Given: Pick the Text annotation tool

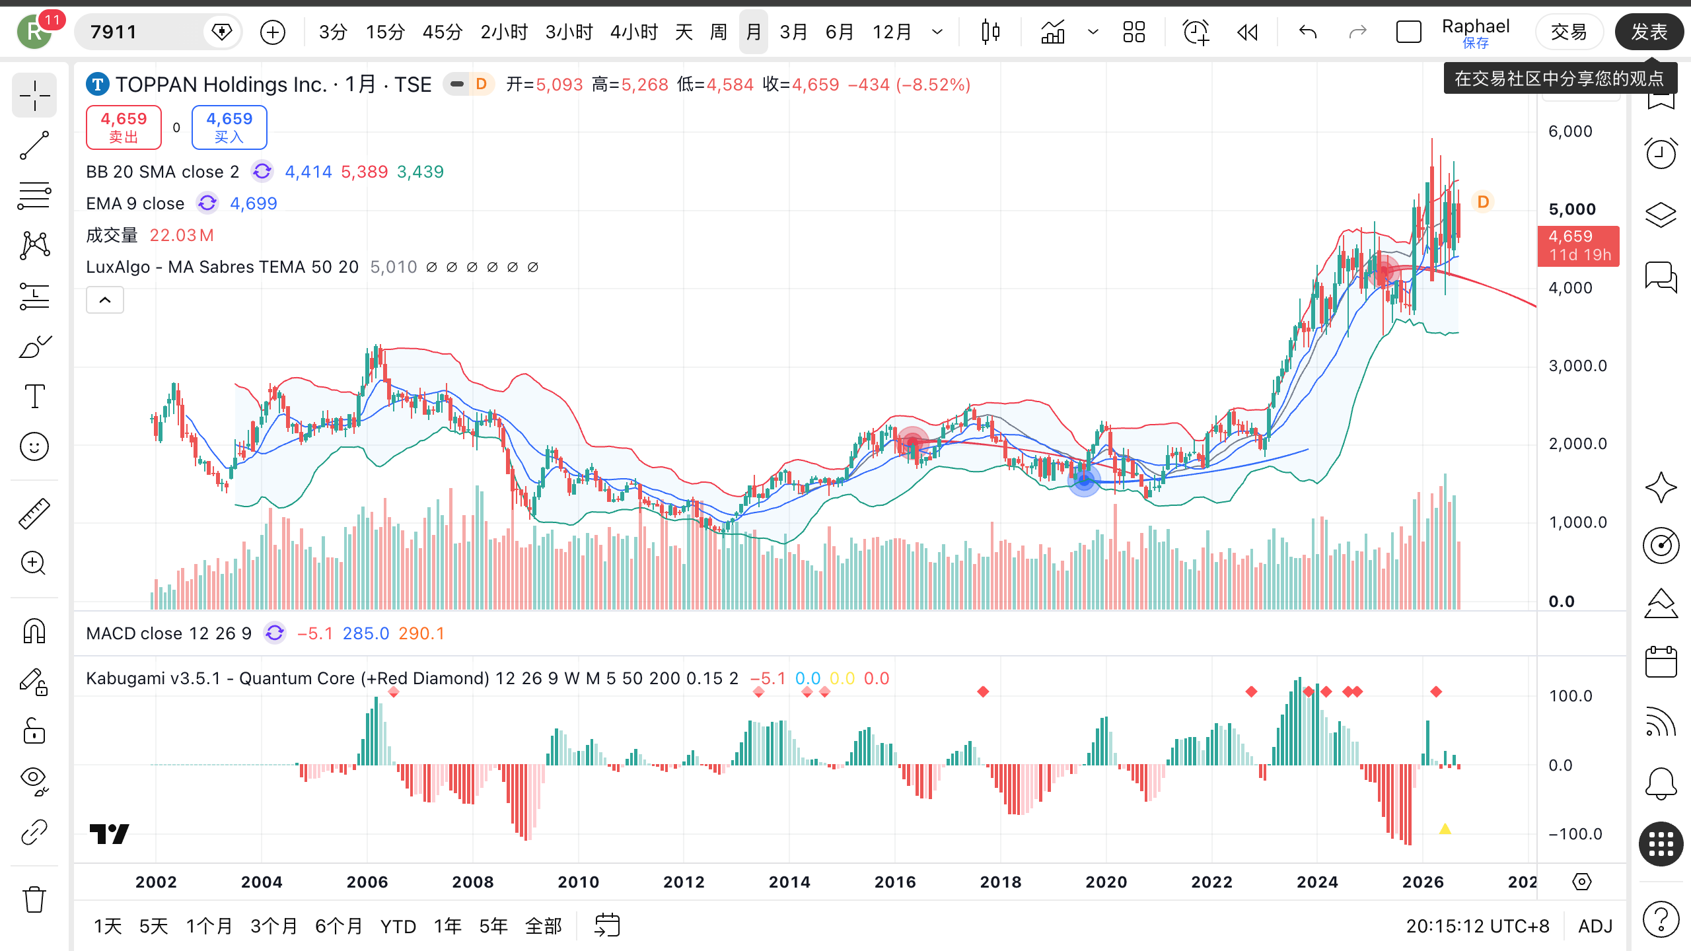Looking at the screenshot, I should pyautogui.click(x=34, y=396).
